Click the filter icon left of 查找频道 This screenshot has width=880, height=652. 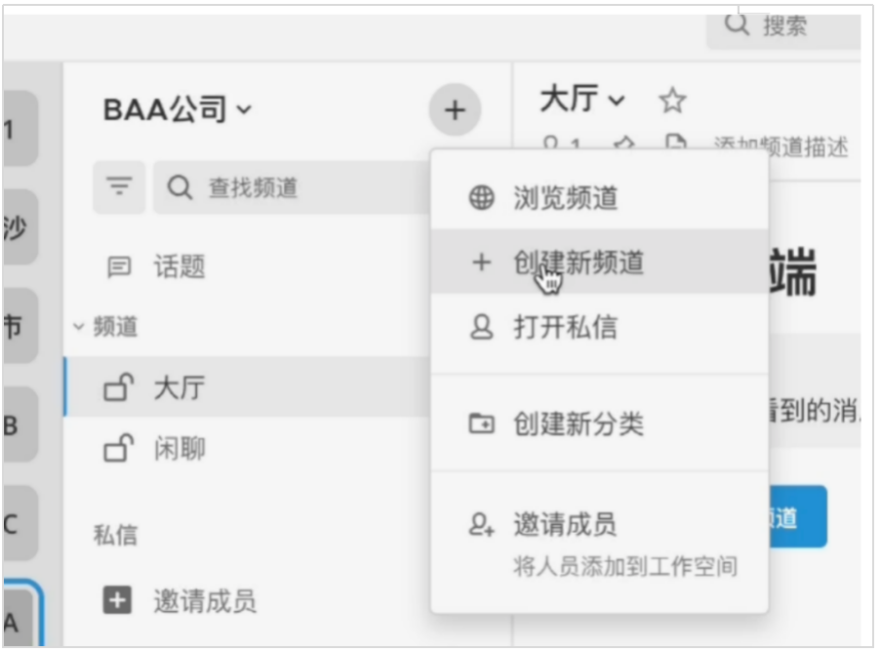tap(119, 186)
